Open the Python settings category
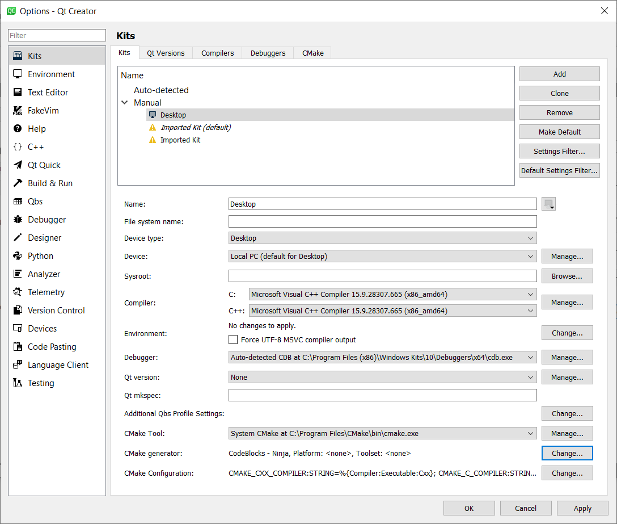The height and width of the screenshot is (524, 617). click(40, 256)
